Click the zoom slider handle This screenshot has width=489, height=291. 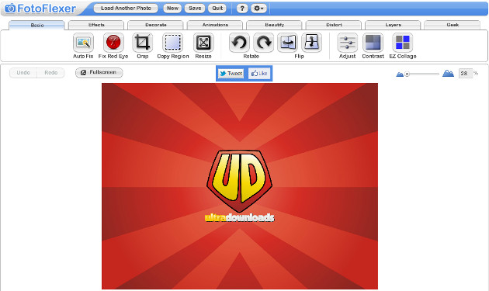click(407, 74)
